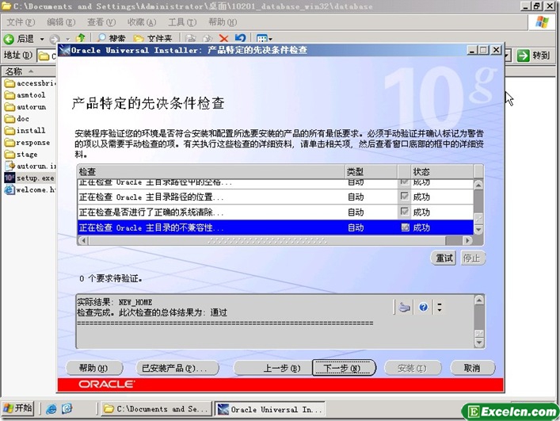560x421 pixels.
Task: Select the welcome.html file
Action: coord(30,189)
